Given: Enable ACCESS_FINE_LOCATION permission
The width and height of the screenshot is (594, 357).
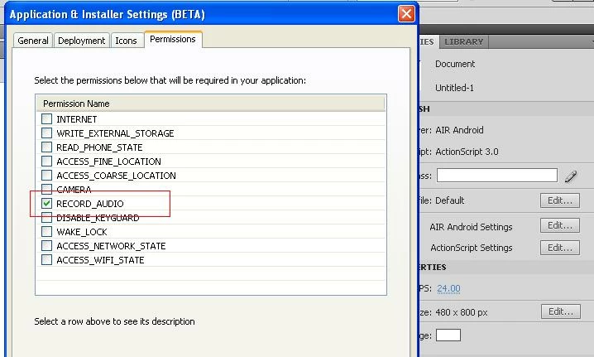Looking at the screenshot, I should [x=46, y=161].
